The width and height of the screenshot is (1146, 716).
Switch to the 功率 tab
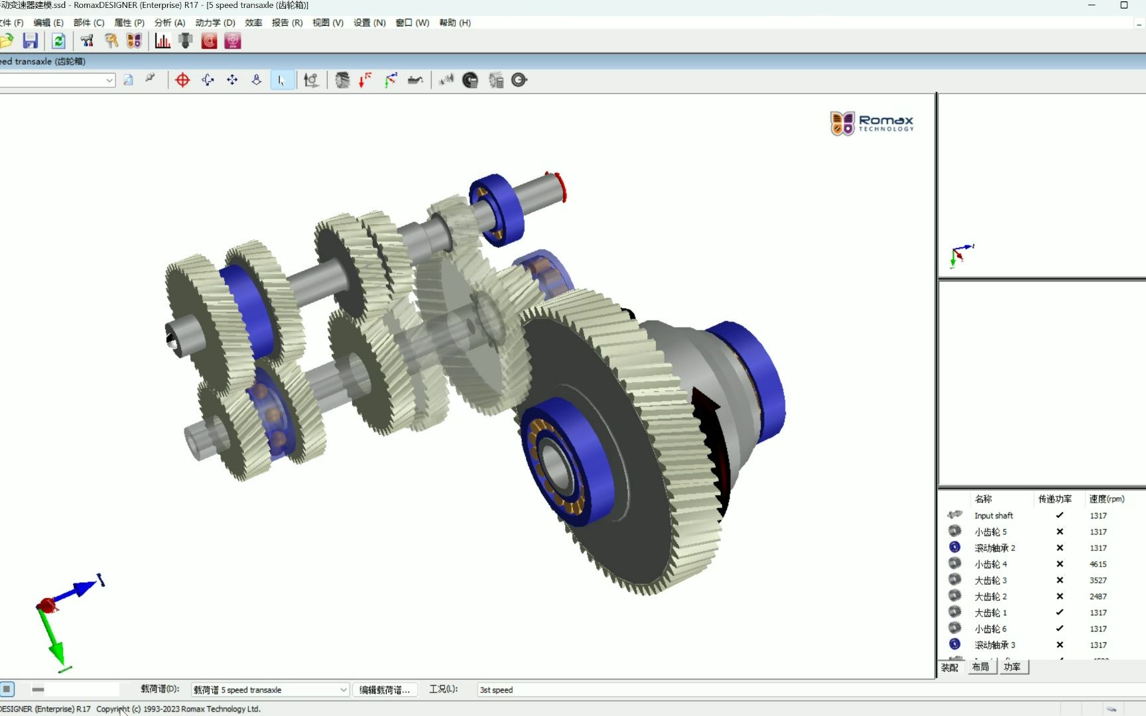1012,667
